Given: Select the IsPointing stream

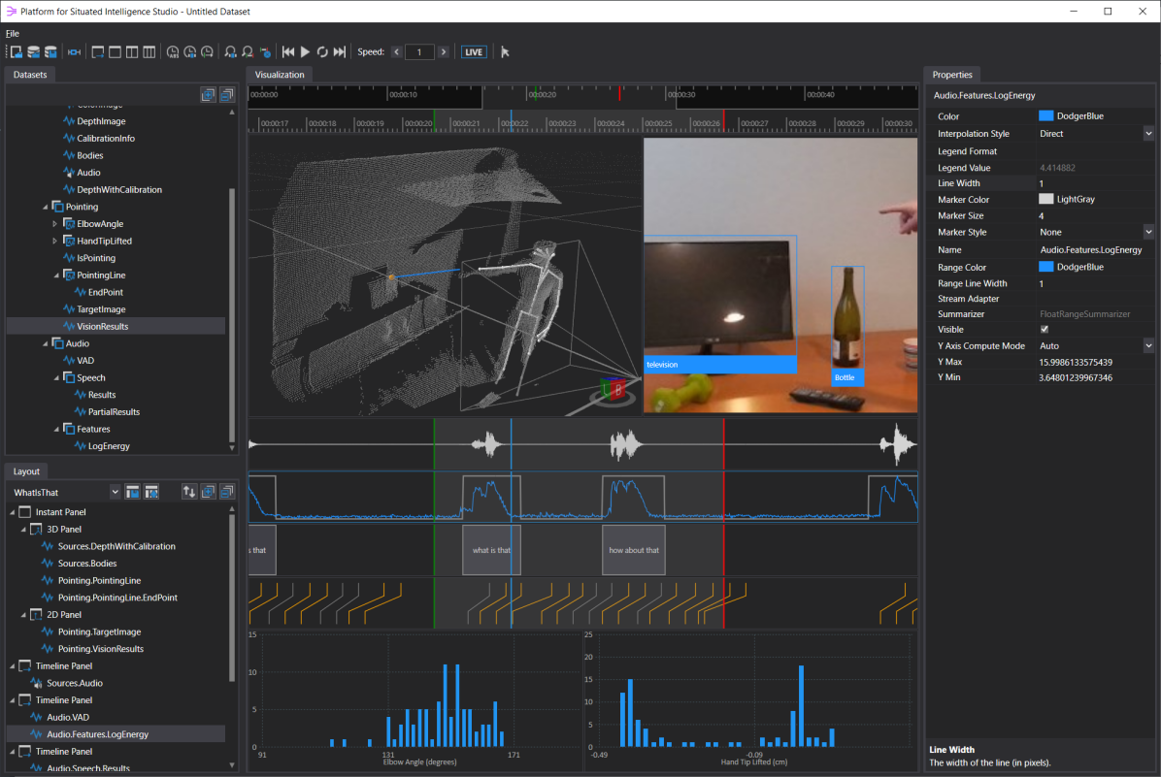Looking at the screenshot, I should (95, 258).
